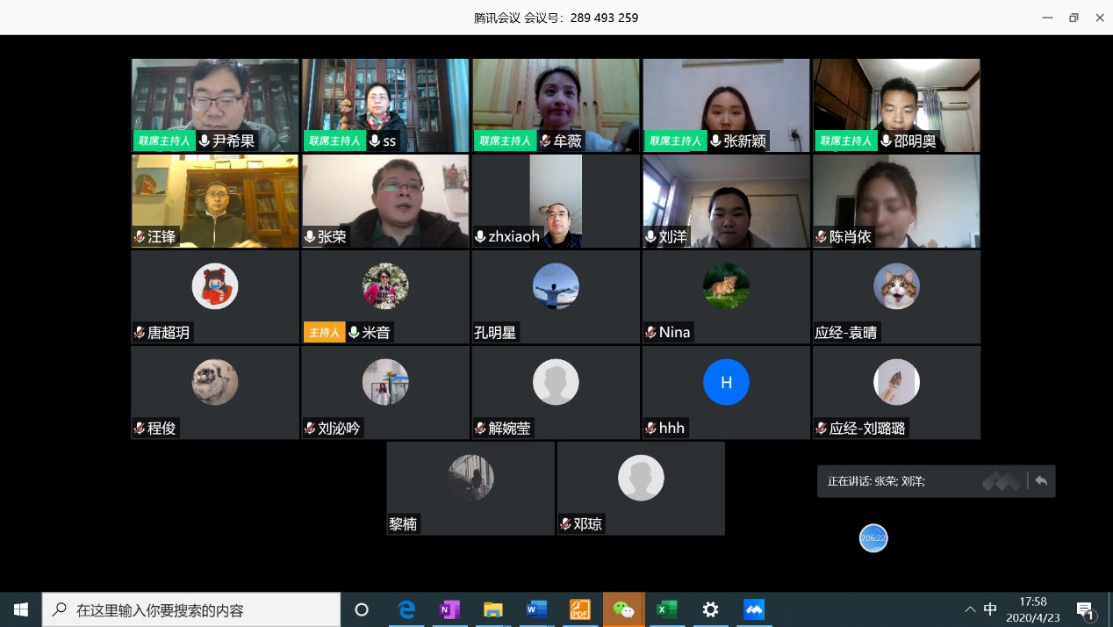Open the Windows notification center icon
This screenshot has width=1113, height=627.
(1086, 609)
